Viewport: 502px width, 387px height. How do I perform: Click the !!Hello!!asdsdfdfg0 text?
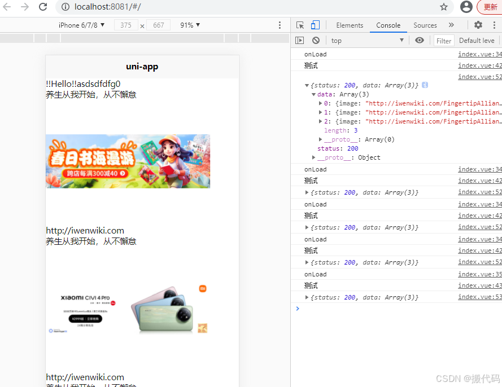83,84
